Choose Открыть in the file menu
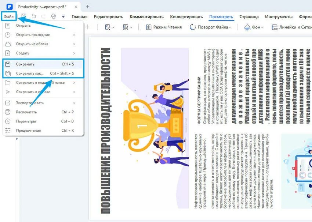 [43, 26]
